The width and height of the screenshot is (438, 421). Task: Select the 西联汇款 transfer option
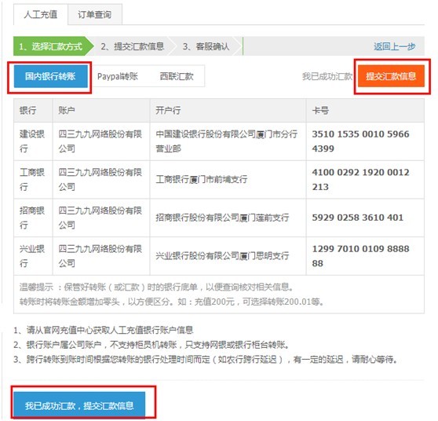click(177, 76)
